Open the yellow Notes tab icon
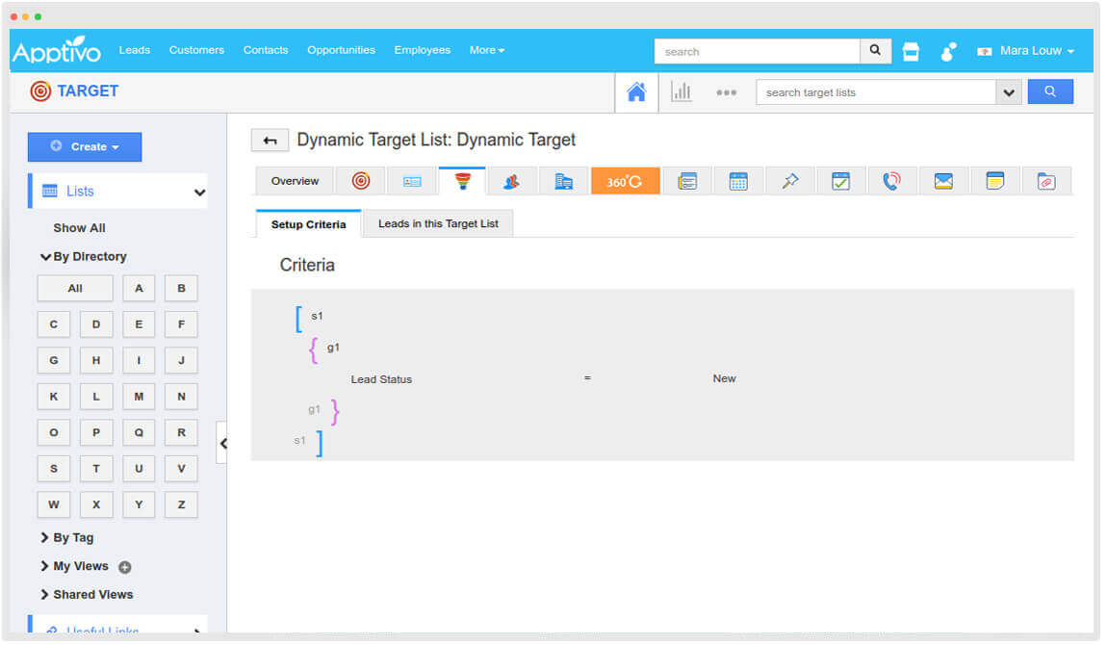Viewport: 1107px width, 645px height. point(995,181)
